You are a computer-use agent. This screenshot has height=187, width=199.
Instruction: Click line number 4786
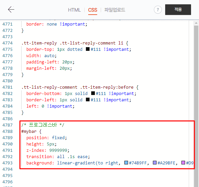pyautogui.click(x=8, y=119)
